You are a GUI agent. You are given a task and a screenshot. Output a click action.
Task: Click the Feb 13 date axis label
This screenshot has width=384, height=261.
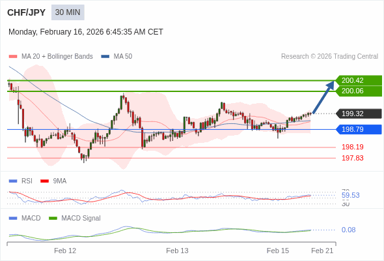(177, 251)
